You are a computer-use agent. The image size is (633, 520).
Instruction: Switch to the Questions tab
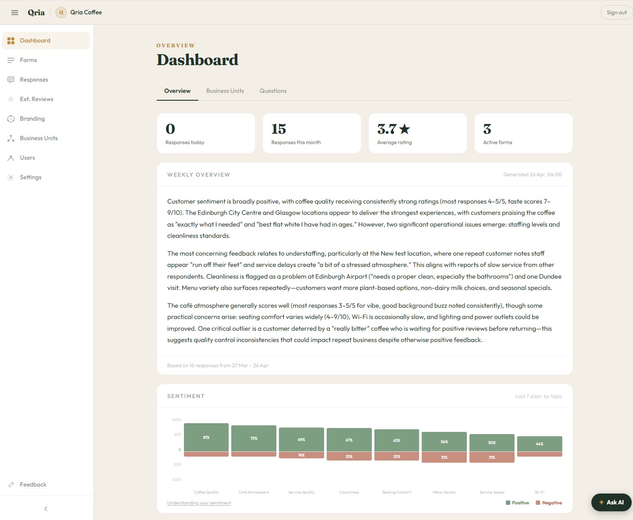tap(273, 91)
